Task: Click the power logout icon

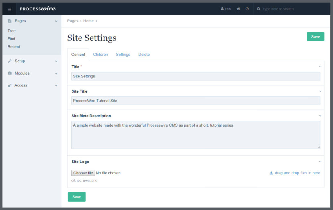Action: point(247,9)
